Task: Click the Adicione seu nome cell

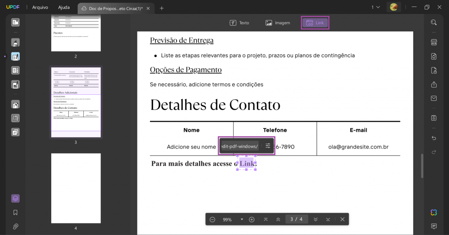Action: pos(191,147)
